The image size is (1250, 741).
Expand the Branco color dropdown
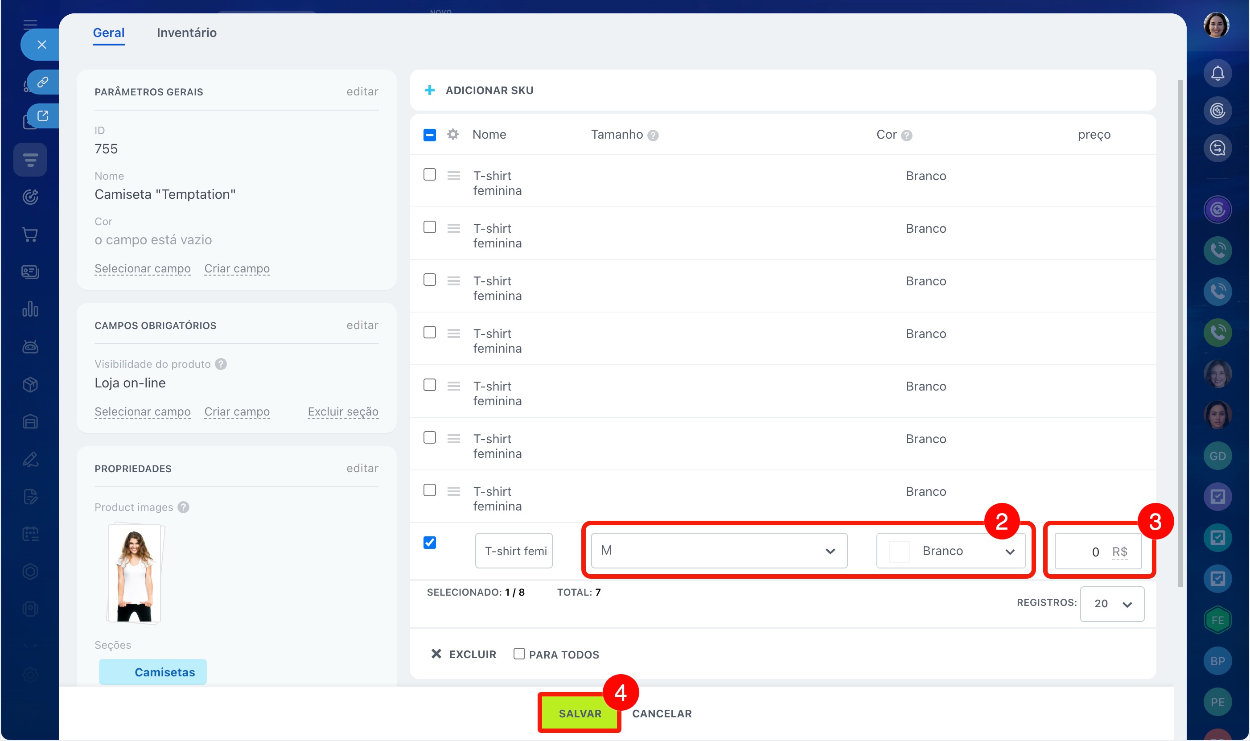[x=950, y=551]
